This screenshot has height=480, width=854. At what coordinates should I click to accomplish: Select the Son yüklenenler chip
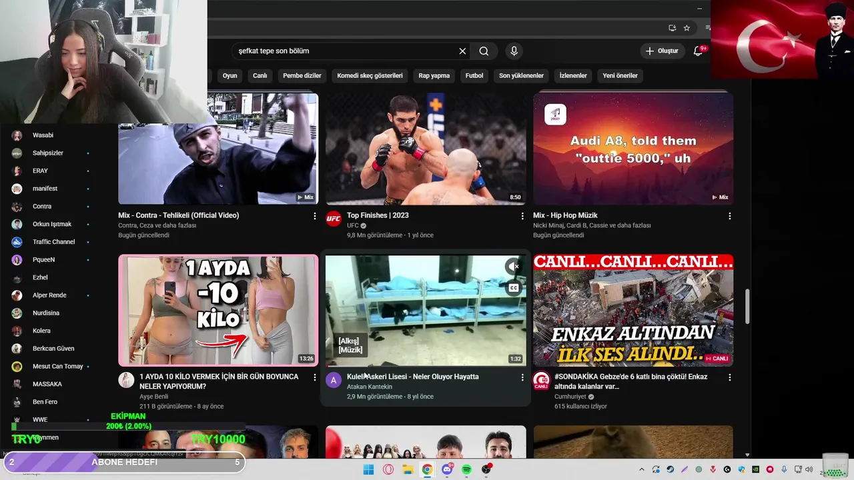tap(521, 75)
